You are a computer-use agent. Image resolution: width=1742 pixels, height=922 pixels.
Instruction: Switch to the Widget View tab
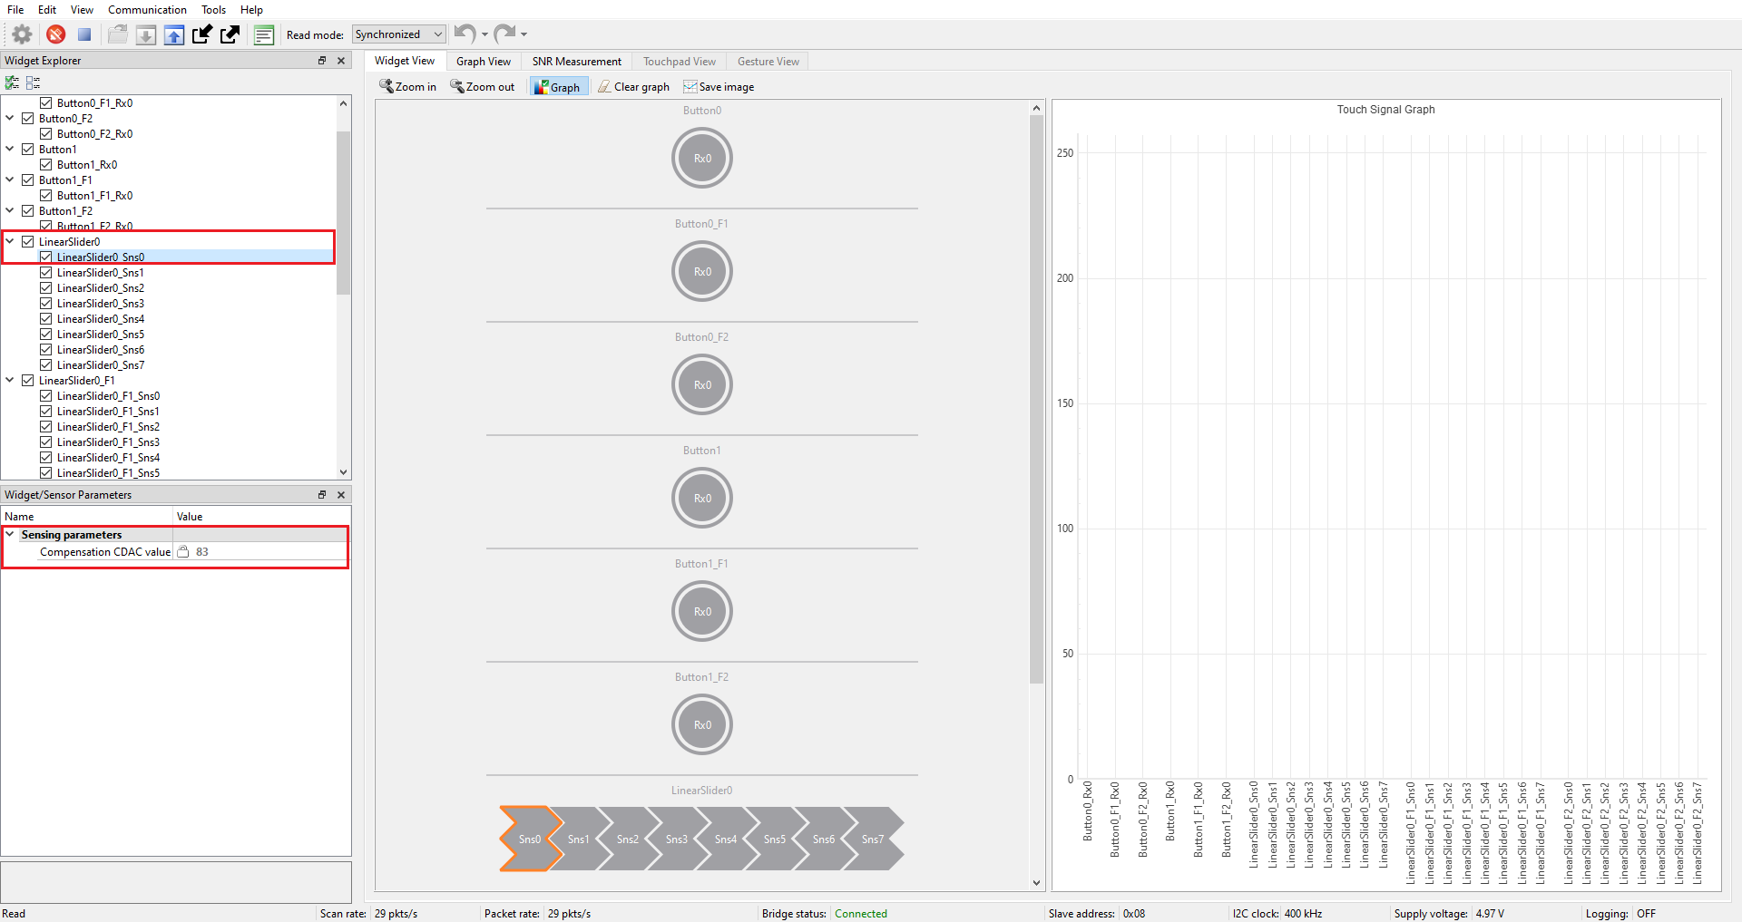point(405,61)
